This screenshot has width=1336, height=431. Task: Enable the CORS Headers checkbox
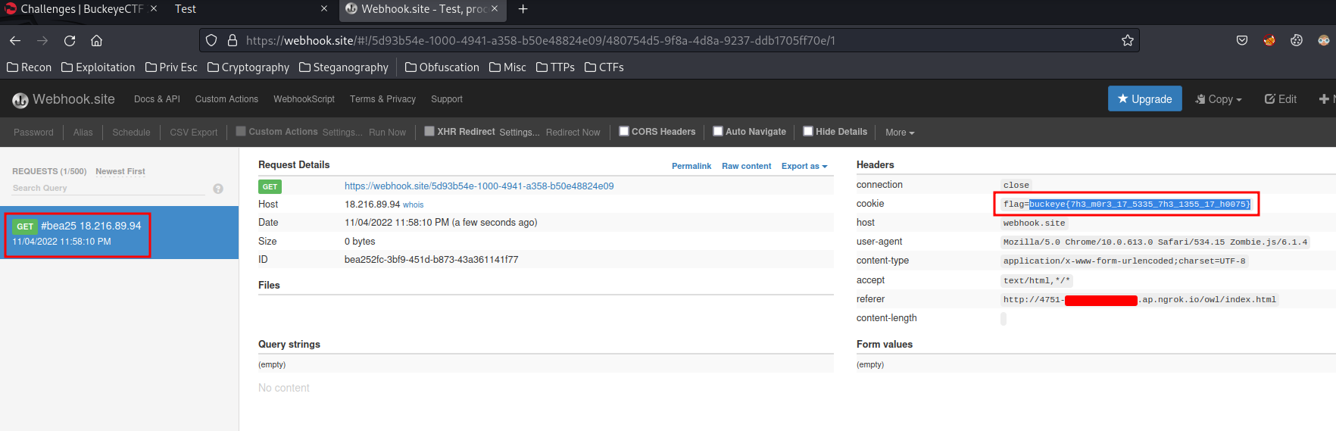click(x=624, y=131)
